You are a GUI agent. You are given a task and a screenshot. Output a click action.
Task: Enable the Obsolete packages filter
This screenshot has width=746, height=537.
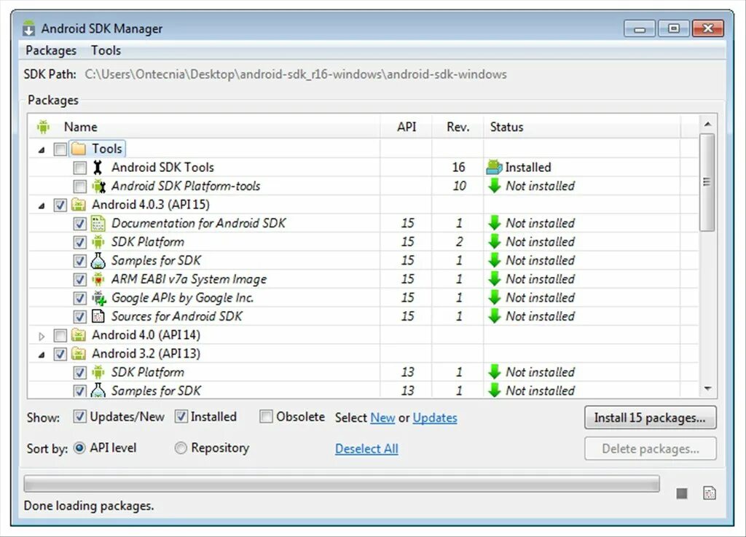[x=267, y=416]
